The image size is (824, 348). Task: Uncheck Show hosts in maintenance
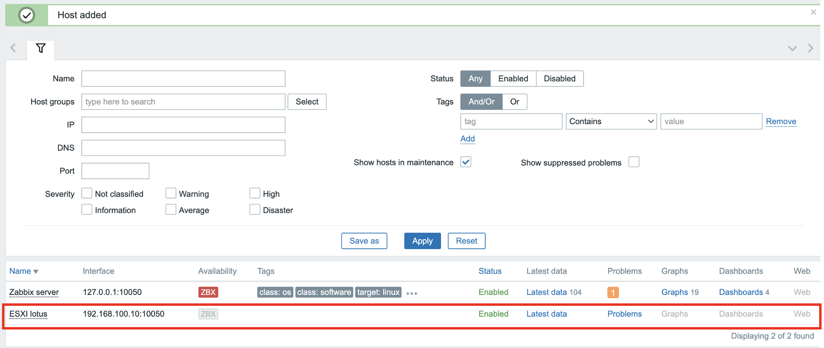pyautogui.click(x=466, y=162)
